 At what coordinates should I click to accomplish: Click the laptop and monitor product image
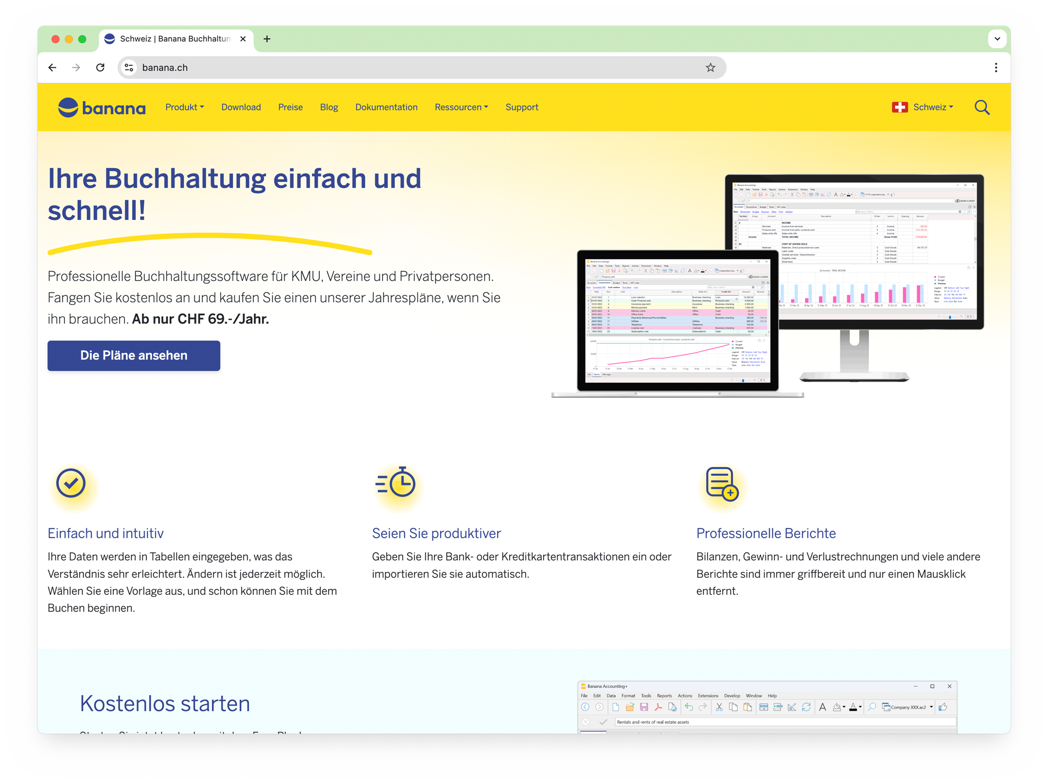(767, 285)
